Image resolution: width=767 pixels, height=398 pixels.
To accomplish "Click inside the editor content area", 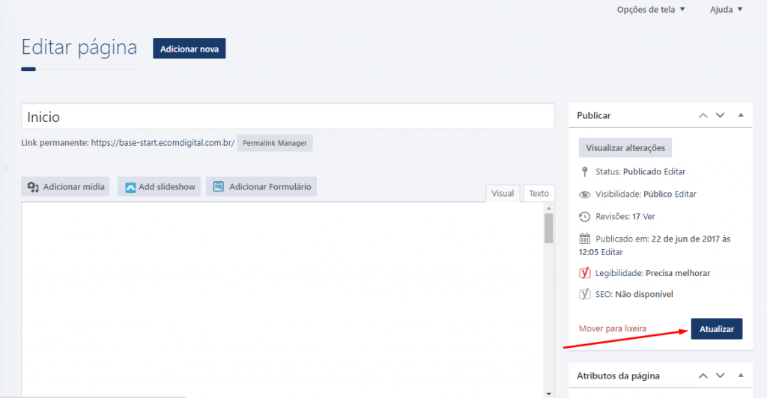I will [282, 299].
